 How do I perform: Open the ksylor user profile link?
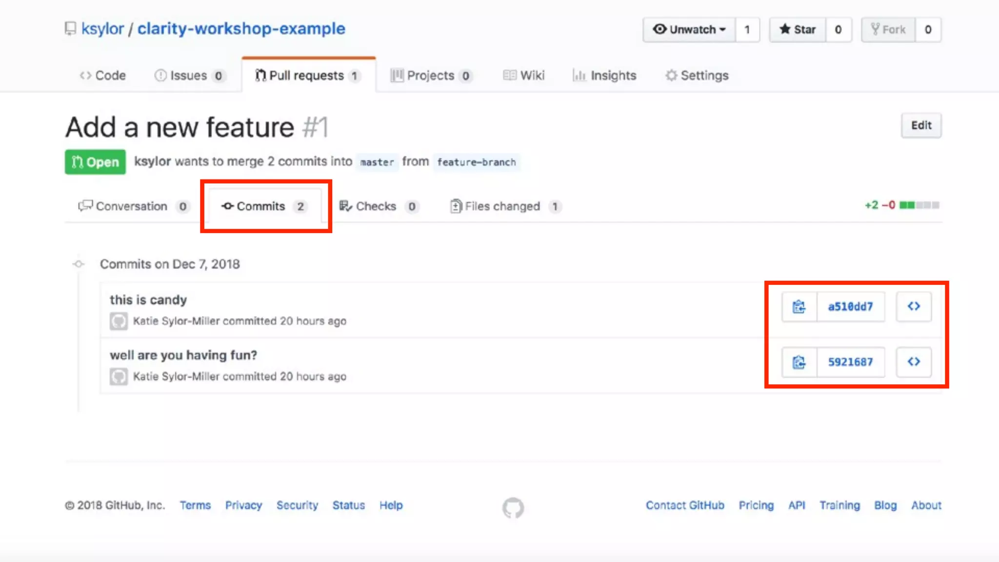click(x=102, y=29)
